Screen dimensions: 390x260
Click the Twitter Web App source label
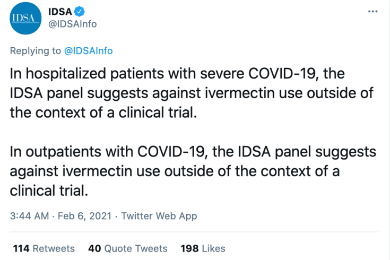[x=159, y=216]
